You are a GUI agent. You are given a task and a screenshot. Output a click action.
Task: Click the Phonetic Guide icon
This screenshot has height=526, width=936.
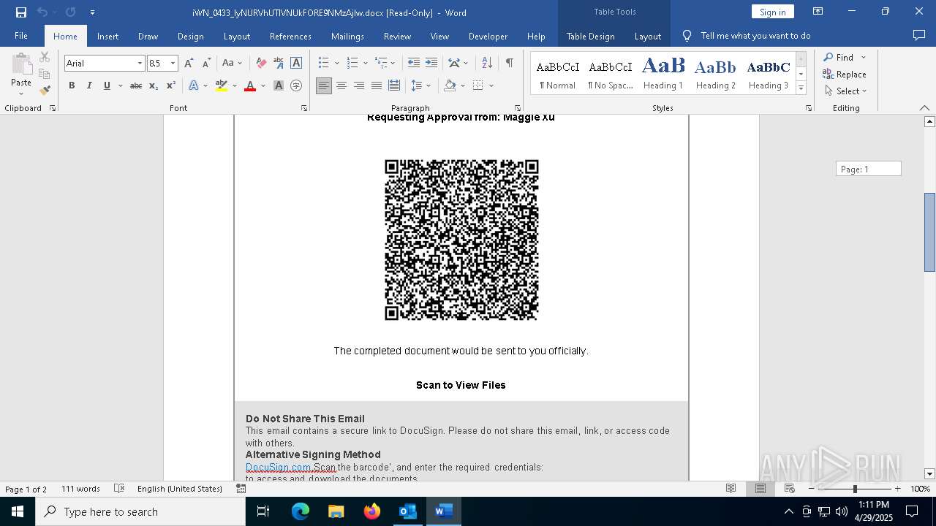[x=278, y=64]
